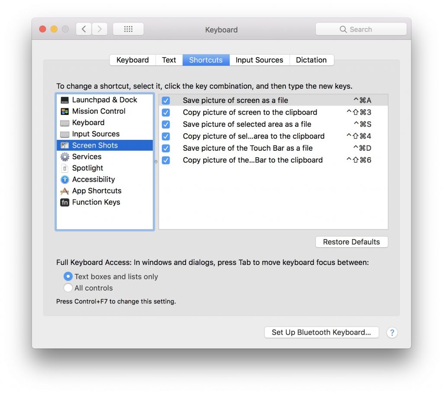This screenshot has width=443, height=394.
Task: Click the Show All grid icon
Action: 128,29
